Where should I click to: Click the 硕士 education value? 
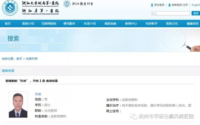47,105
